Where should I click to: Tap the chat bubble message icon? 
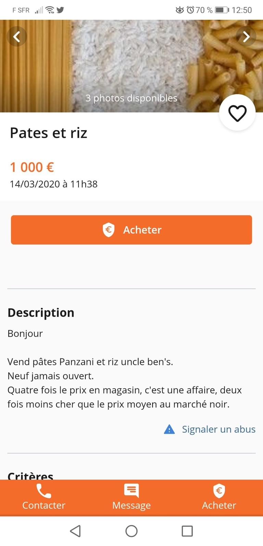tap(131, 491)
